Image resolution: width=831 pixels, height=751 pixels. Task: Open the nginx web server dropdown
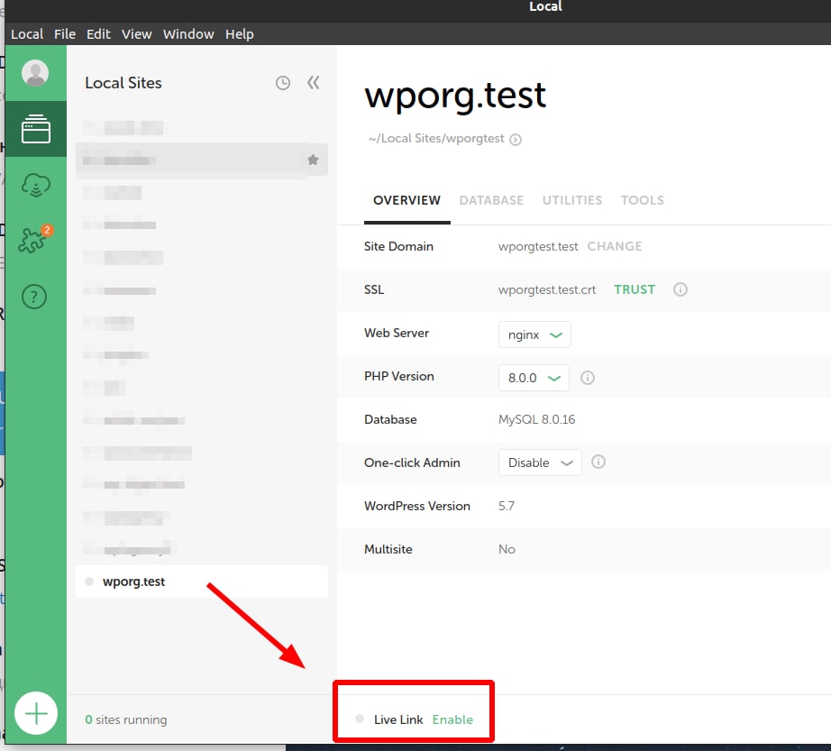click(x=534, y=334)
